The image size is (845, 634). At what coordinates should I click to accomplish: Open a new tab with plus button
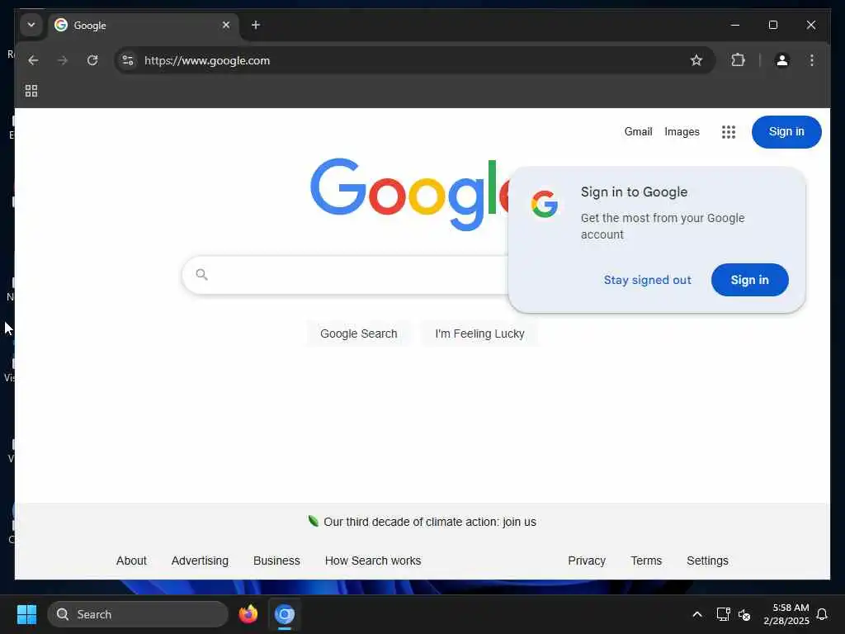pyautogui.click(x=256, y=25)
